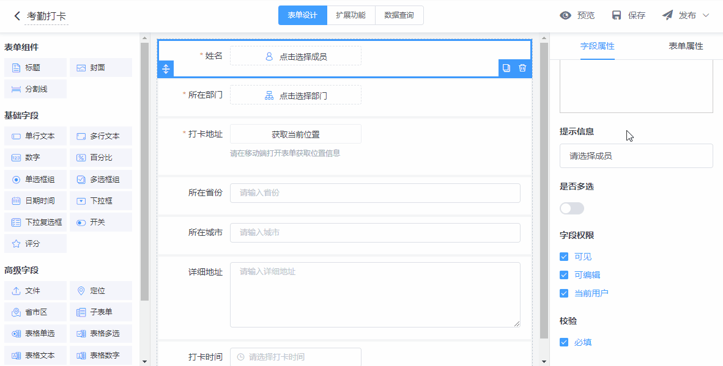The height and width of the screenshot is (366, 723).
Task: Add the 日期时间 date field component
Action: tap(35, 200)
